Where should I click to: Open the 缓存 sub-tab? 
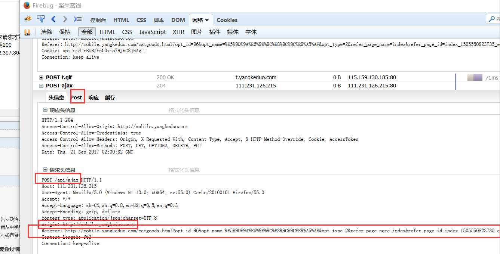(110, 97)
